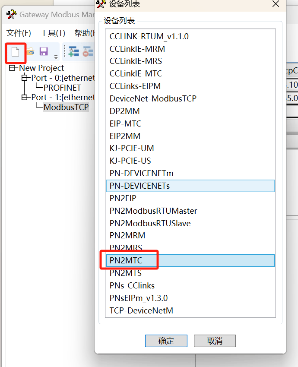Select CCLinkIE-MRM in device list
Image resolution: width=298 pixels, height=367 pixels.
190,49
